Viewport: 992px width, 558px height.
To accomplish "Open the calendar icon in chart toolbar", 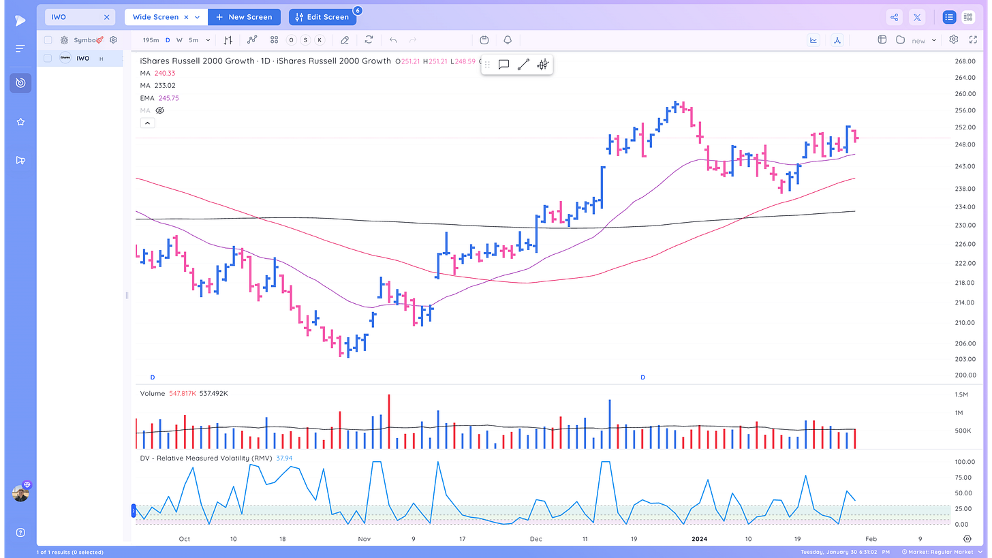I will pos(484,40).
